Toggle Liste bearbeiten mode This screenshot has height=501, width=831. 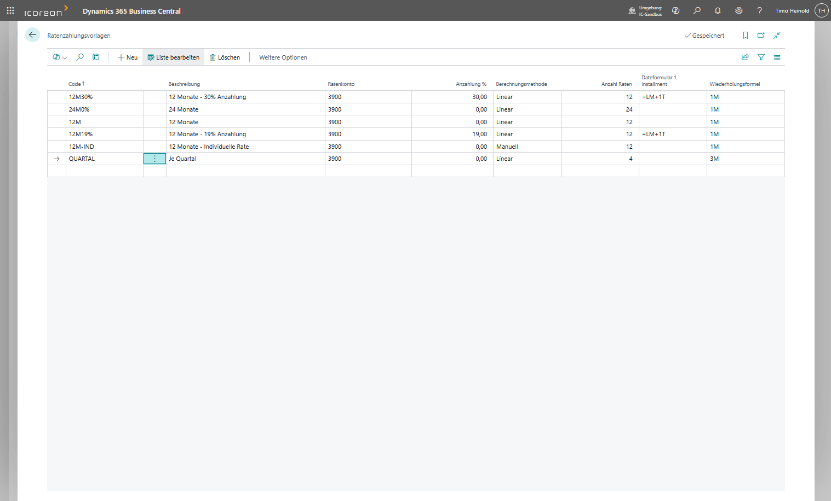pos(173,57)
